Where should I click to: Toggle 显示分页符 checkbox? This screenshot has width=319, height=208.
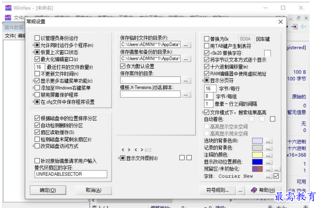pyautogui.click(x=206, y=81)
